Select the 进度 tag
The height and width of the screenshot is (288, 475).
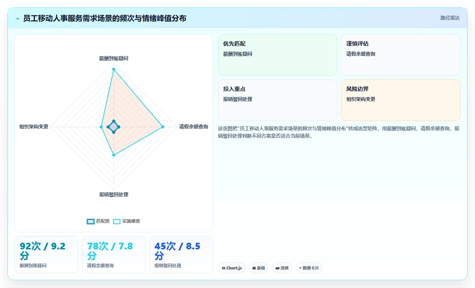[282, 268]
